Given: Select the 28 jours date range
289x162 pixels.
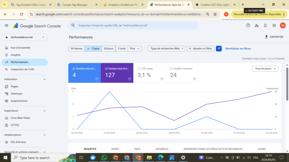Looking at the screenshot, I should pos(108,48).
